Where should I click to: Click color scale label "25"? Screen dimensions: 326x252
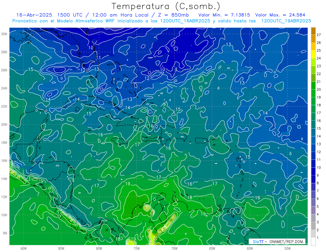tap(319, 51)
